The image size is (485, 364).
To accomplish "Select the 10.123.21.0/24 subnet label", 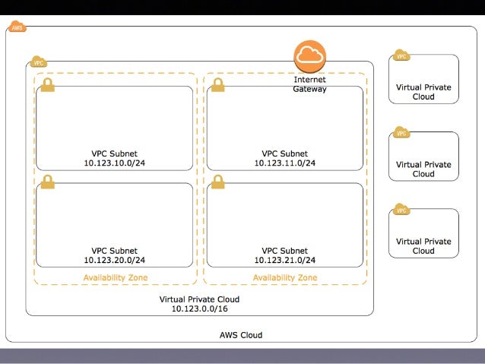I will point(285,260).
